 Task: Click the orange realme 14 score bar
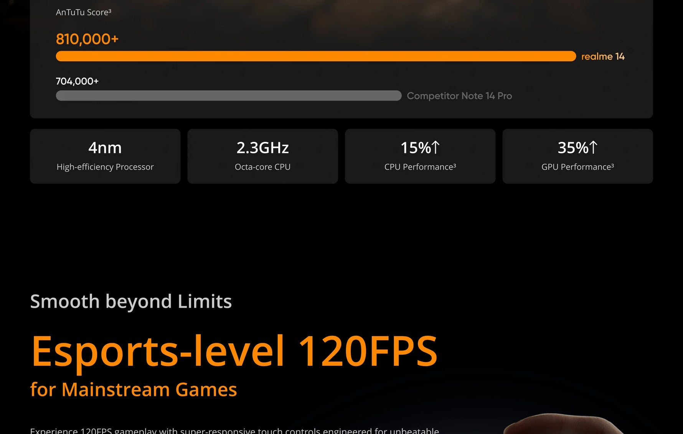click(x=316, y=56)
